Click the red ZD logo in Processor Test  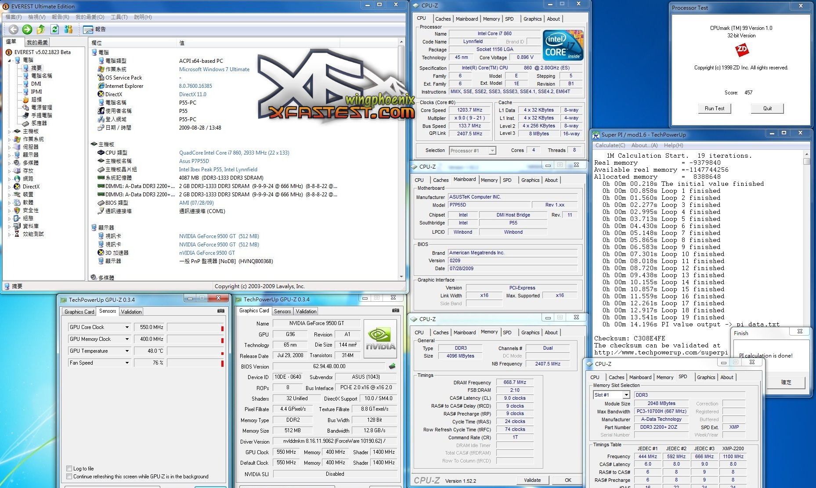pyautogui.click(x=742, y=51)
